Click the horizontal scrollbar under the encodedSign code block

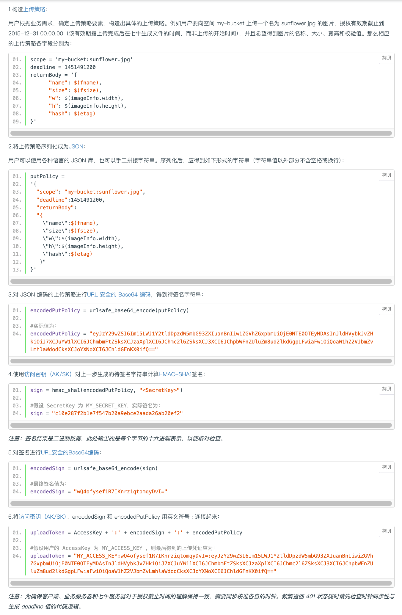(x=201, y=503)
